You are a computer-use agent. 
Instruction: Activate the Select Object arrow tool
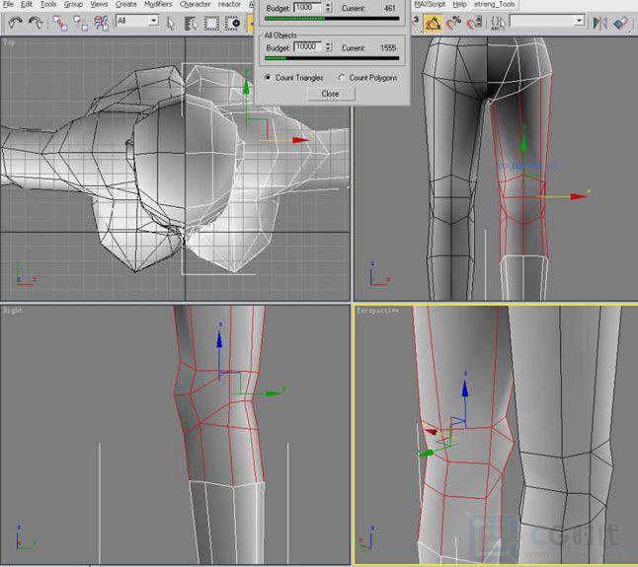point(171,23)
